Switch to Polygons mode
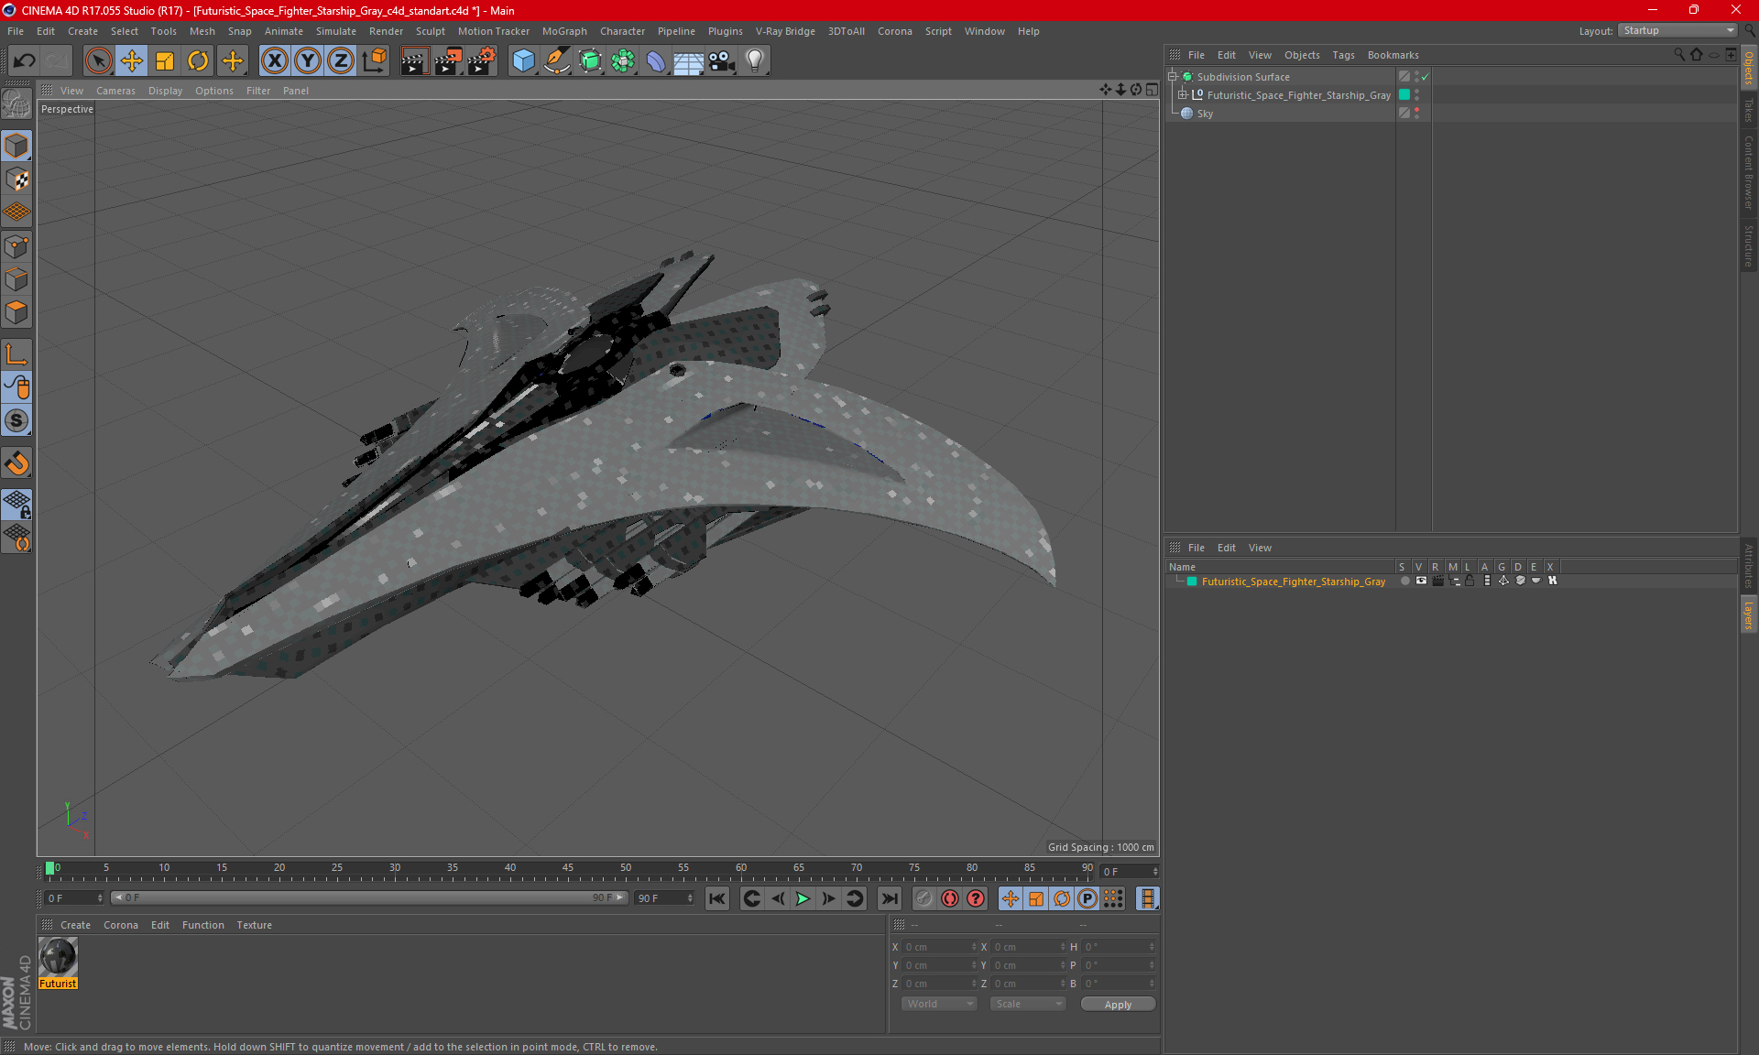This screenshot has width=1759, height=1055. 16,312
